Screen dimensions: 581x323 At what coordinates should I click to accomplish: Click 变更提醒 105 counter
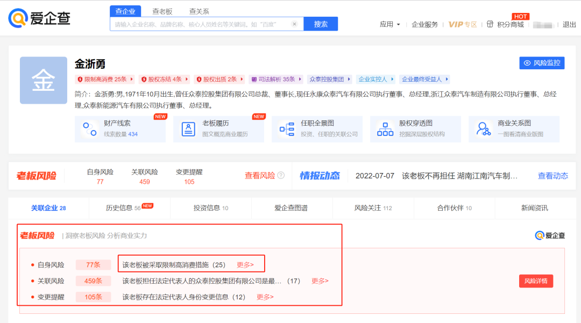pos(189,176)
